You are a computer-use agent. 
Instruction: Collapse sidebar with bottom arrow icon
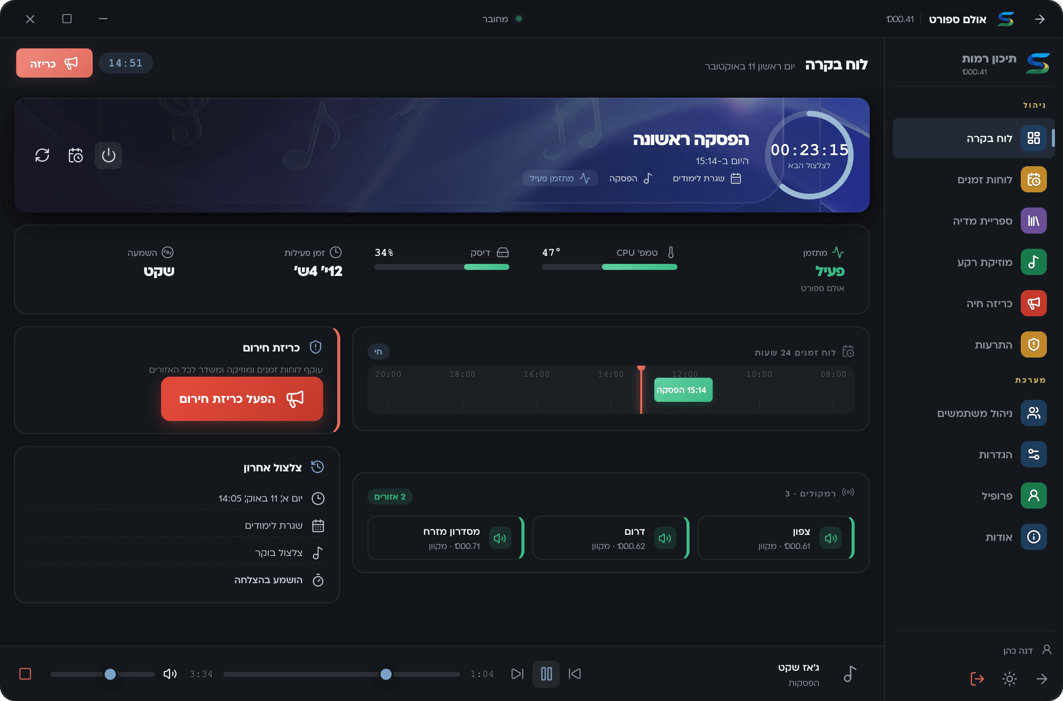[1042, 679]
